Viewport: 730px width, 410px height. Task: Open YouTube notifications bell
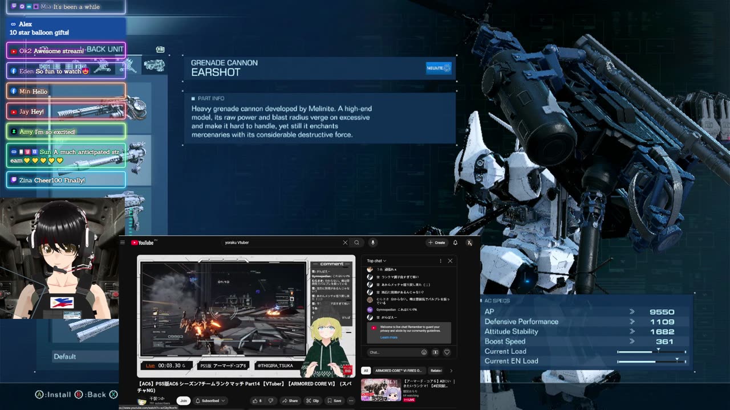[455, 243]
